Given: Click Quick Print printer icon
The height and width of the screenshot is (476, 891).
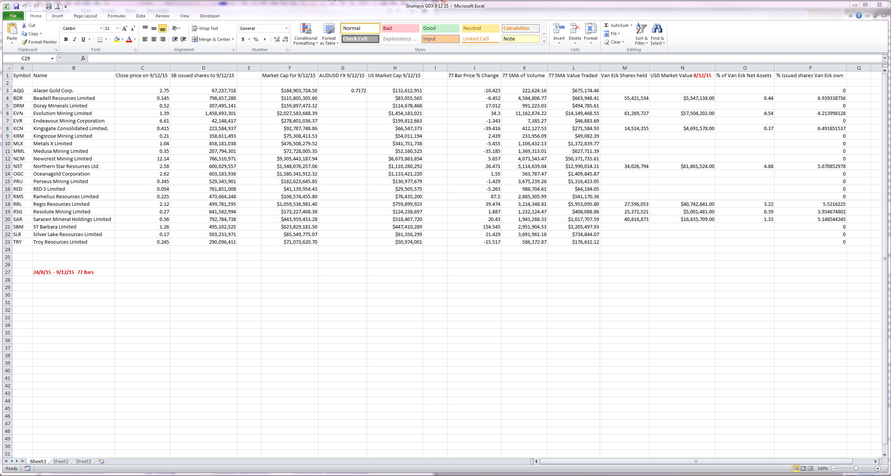Looking at the screenshot, I should (49, 6).
